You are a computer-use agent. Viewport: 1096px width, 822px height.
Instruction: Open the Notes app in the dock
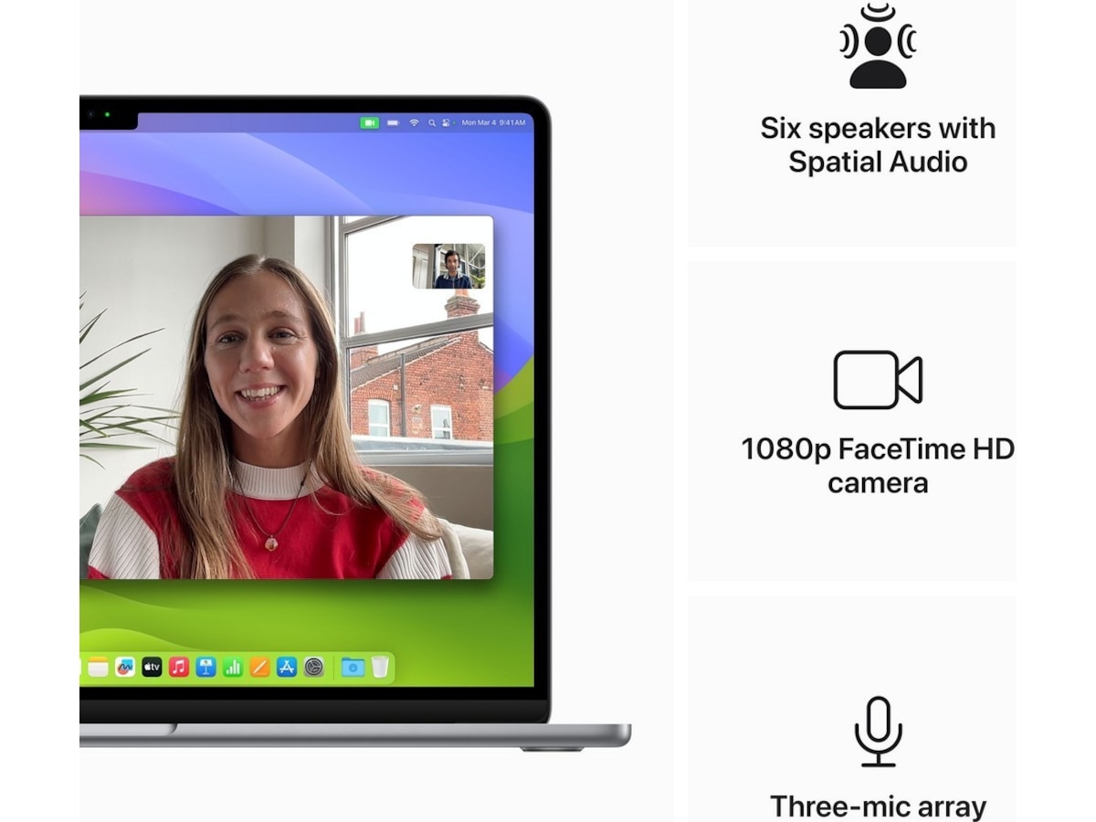pos(98,668)
